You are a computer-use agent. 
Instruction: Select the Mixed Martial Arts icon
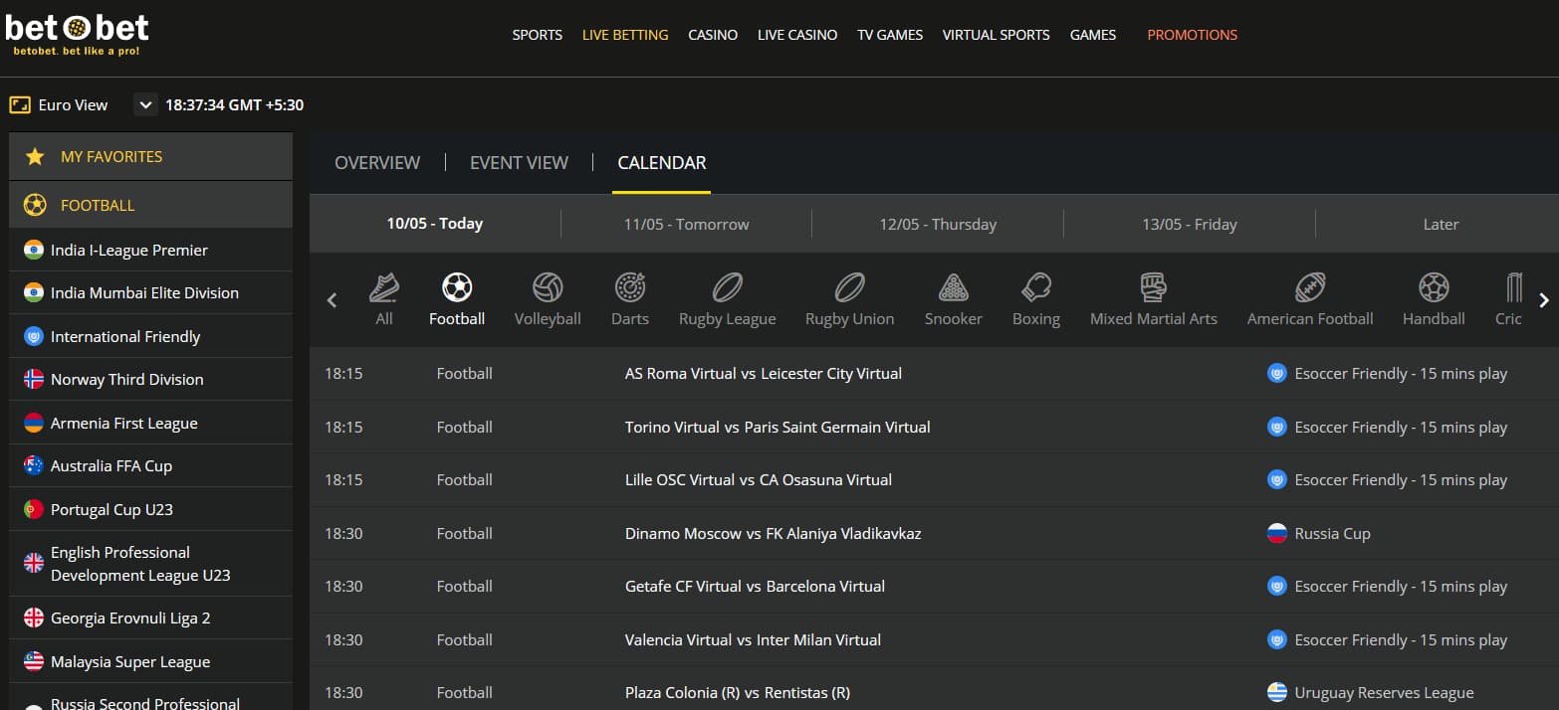(x=1154, y=288)
